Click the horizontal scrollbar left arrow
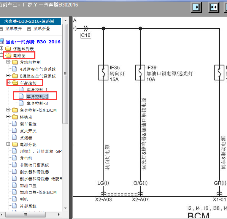Image resolution: width=227 pixels, height=219 pixels. click(x=2, y=214)
